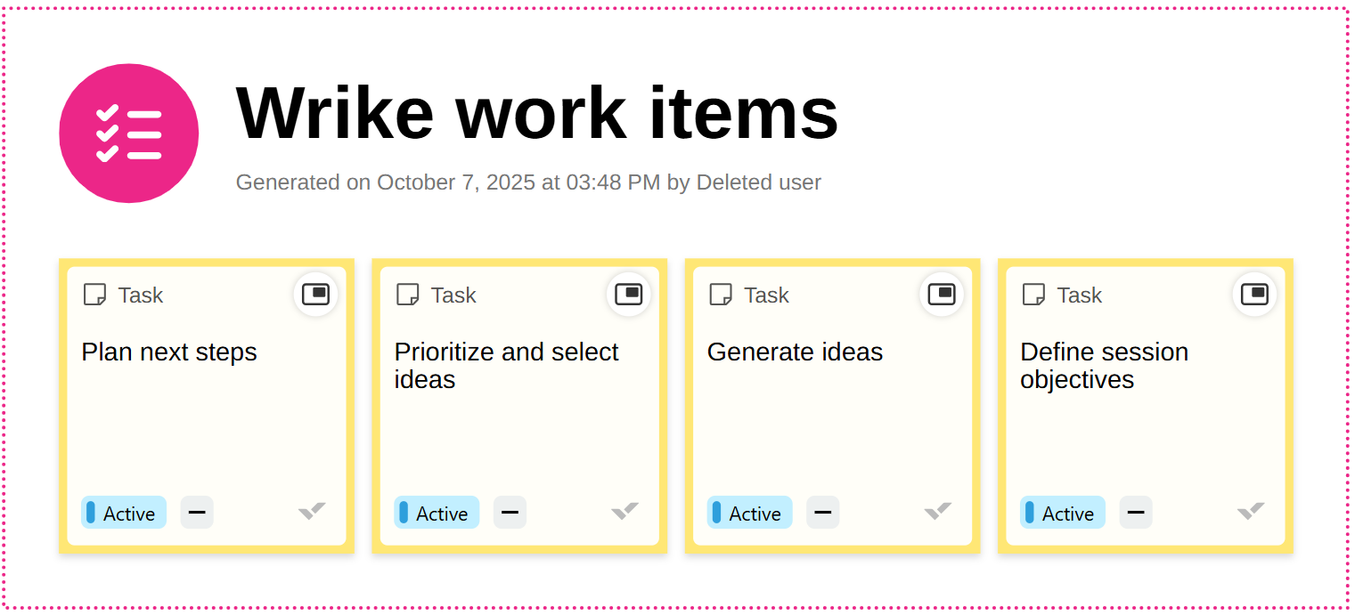This screenshot has width=1355, height=615.
Task: Open Active status dropdown on Plan next steps
Action: click(x=124, y=513)
